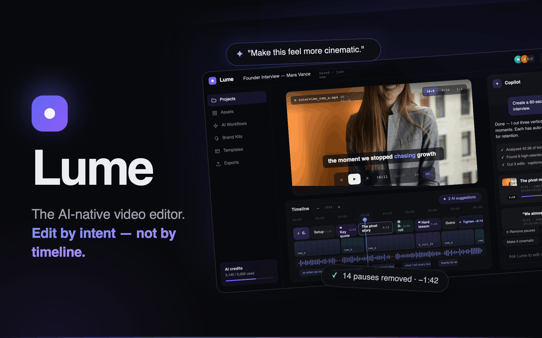Click the 'so when we' caption chip
The width and height of the screenshot is (542, 338).
coord(312,272)
